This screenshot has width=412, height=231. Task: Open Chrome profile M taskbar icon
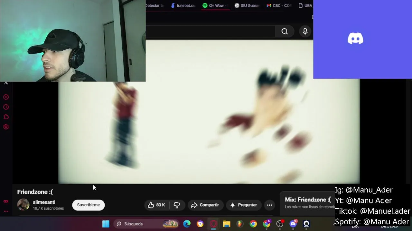(267, 224)
